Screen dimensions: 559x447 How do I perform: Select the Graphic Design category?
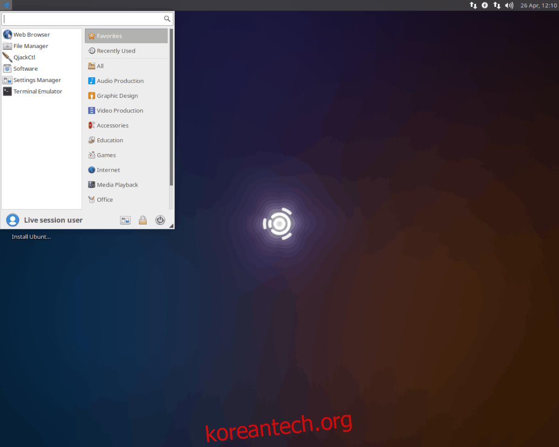[x=117, y=96]
